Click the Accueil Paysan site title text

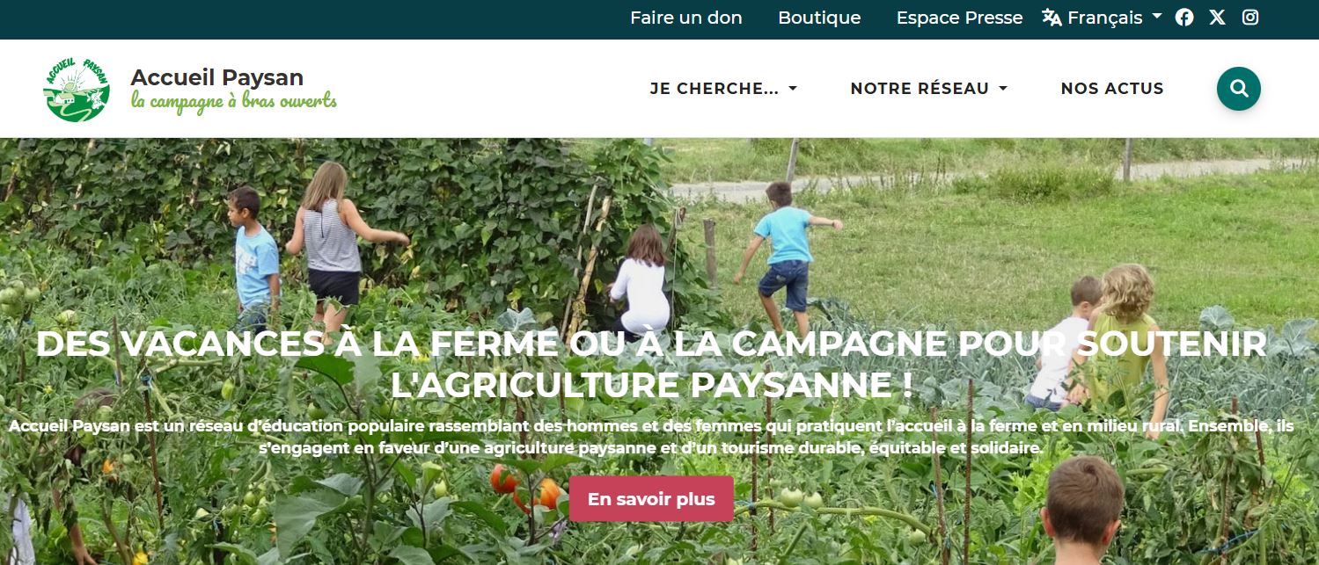217,77
